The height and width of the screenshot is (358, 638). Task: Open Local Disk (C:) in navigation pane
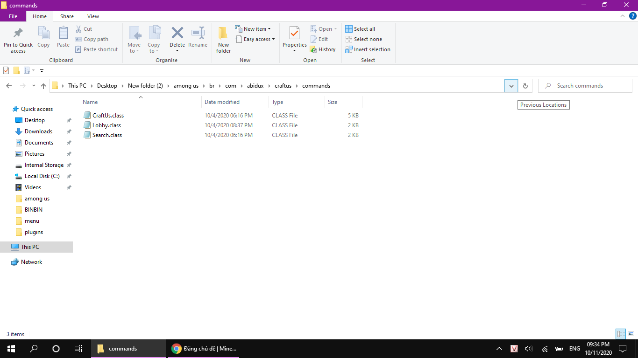point(42,176)
